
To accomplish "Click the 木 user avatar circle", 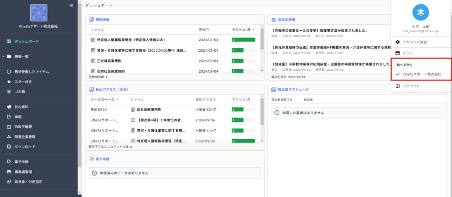I will point(421,12).
